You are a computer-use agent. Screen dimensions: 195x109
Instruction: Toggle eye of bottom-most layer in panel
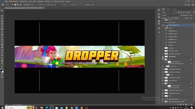coord(163,102)
